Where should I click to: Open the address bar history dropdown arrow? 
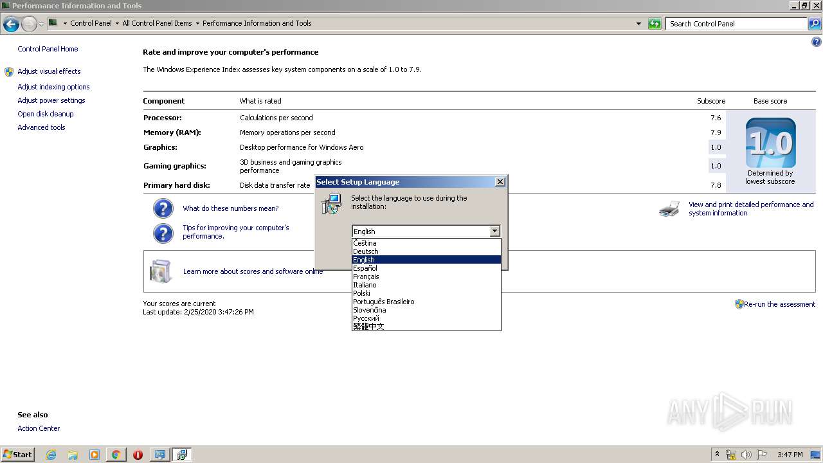[x=638, y=24]
